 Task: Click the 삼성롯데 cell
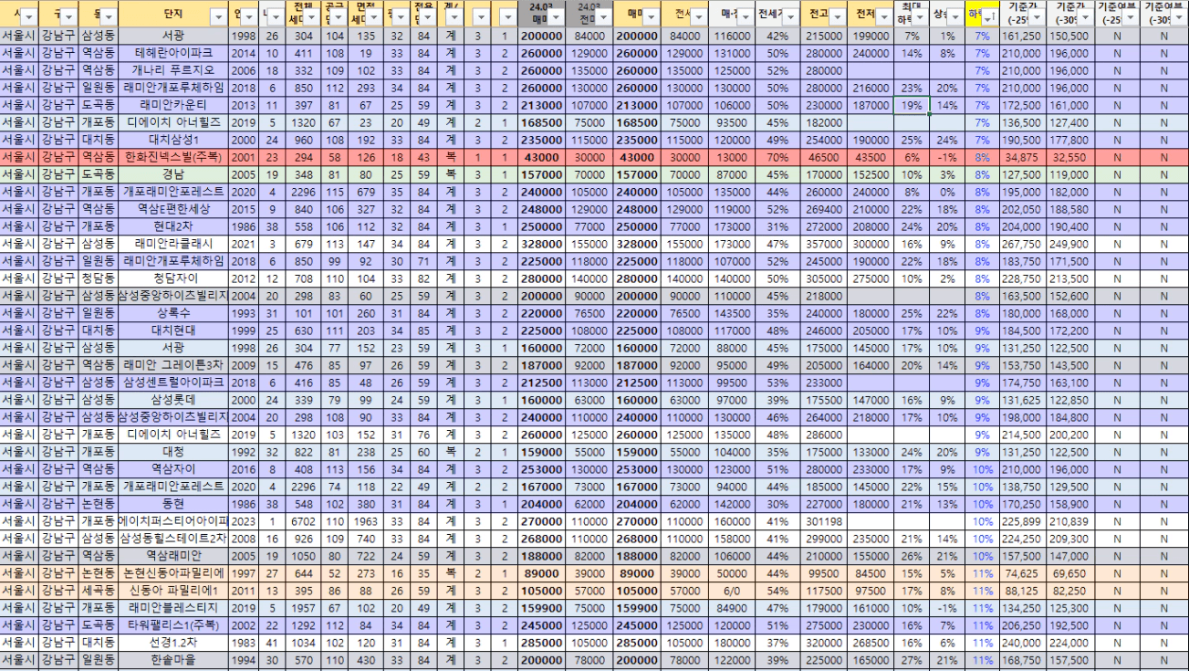pyautogui.click(x=172, y=400)
